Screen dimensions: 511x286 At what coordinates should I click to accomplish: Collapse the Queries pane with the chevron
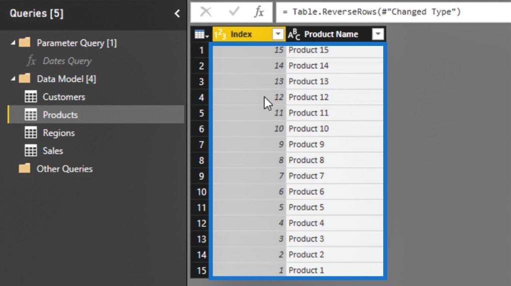coord(177,13)
